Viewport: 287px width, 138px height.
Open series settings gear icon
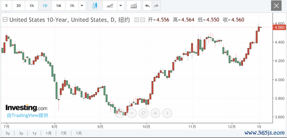tap(143, 20)
